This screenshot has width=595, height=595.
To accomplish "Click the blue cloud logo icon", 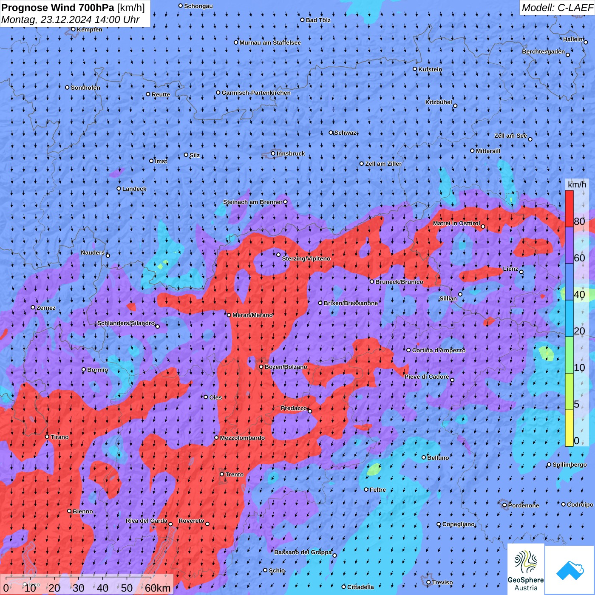I will tap(570, 570).
